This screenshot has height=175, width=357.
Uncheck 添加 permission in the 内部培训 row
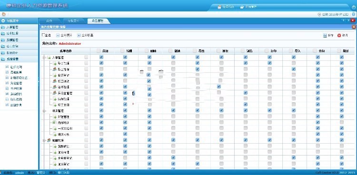[101, 122]
